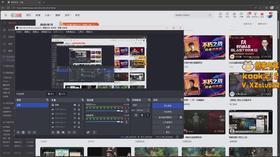Move selected source down in Sources
This screenshot has height=157, width=280.
tap(74, 132)
